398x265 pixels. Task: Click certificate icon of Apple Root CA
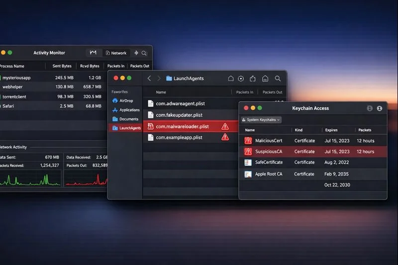coord(248,174)
